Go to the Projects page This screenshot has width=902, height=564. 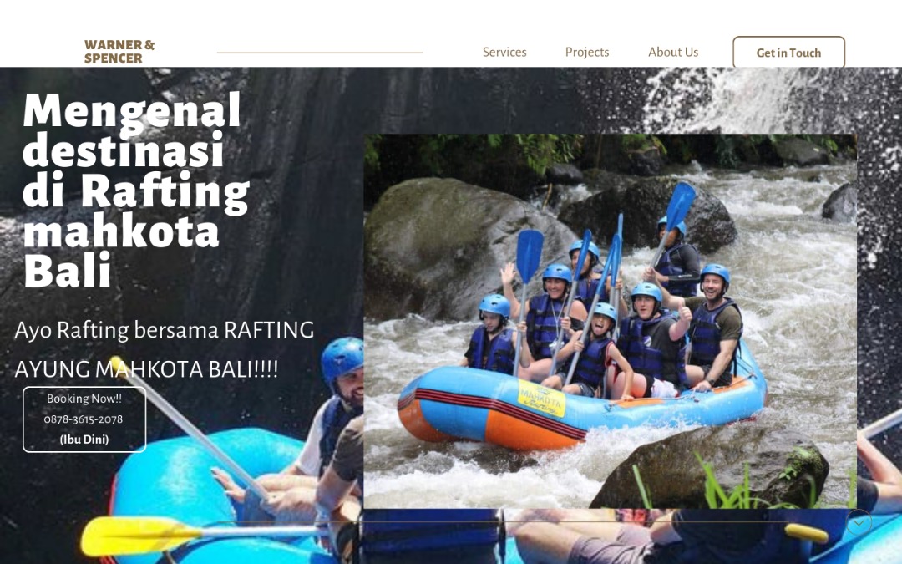[587, 53]
